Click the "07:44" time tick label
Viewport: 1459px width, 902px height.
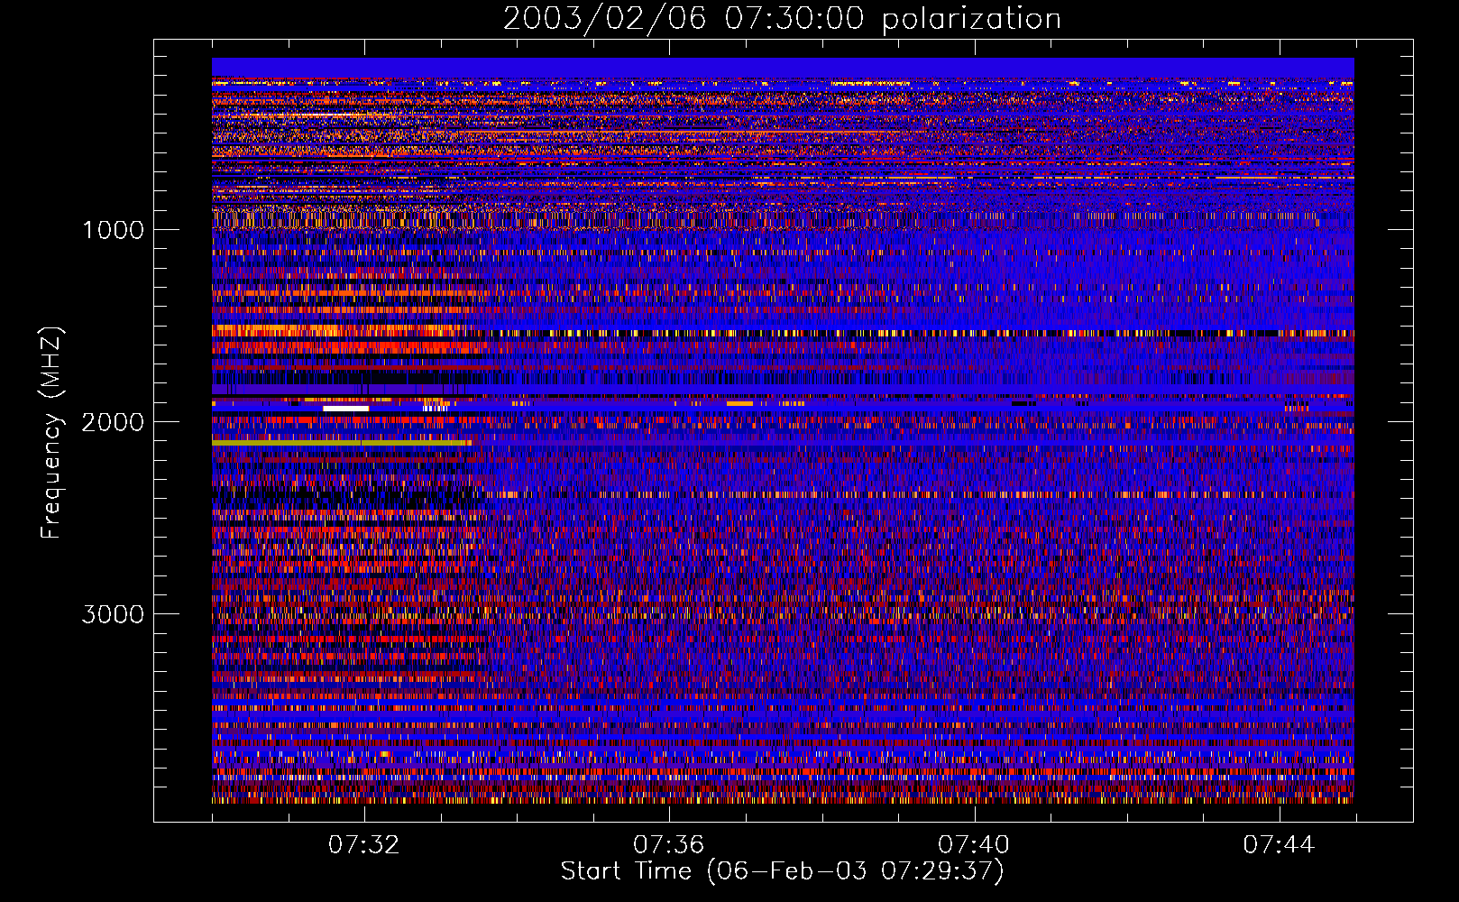click(x=1279, y=845)
